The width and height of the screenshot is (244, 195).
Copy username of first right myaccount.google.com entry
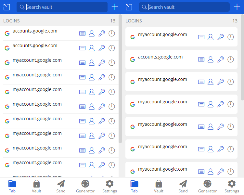(211, 37)
